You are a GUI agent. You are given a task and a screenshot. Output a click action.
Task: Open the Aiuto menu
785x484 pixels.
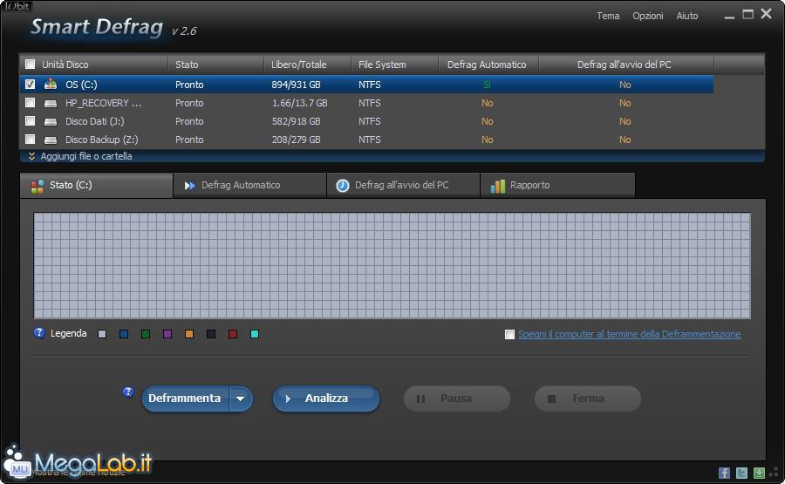pos(687,16)
